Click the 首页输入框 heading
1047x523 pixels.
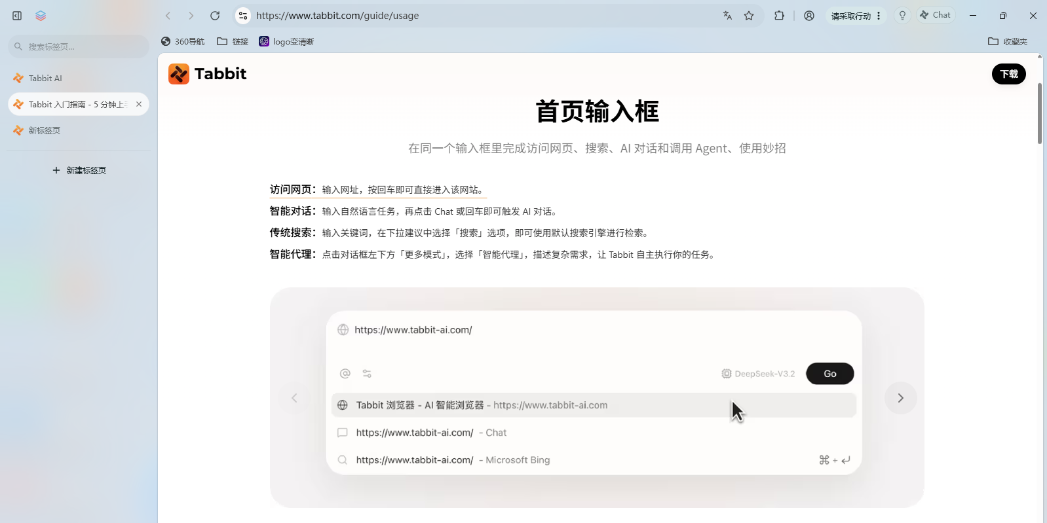tap(597, 111)
